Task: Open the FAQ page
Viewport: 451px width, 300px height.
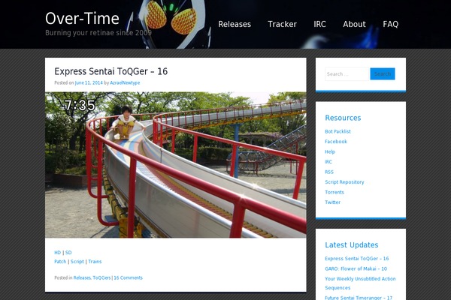Action: (391, 24)
